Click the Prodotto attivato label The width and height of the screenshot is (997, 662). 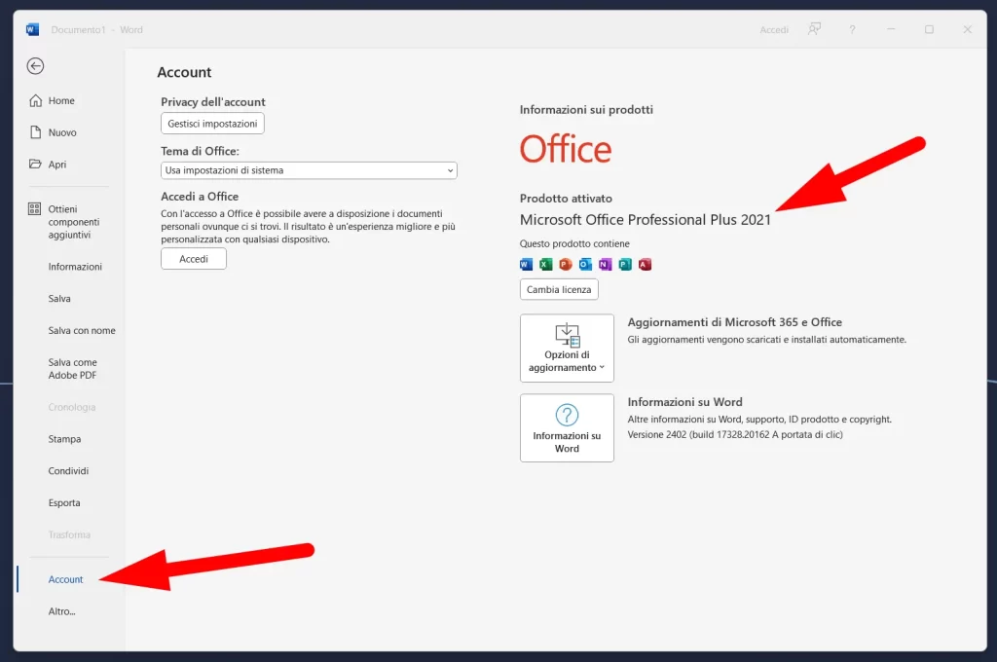566,199
